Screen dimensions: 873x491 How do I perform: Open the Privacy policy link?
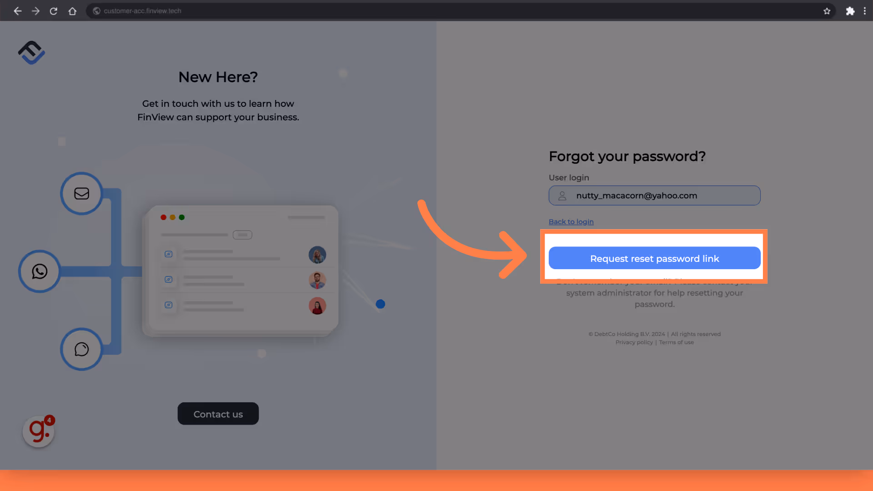(634, 342)
